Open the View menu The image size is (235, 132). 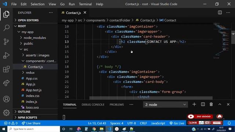(52, 4)
